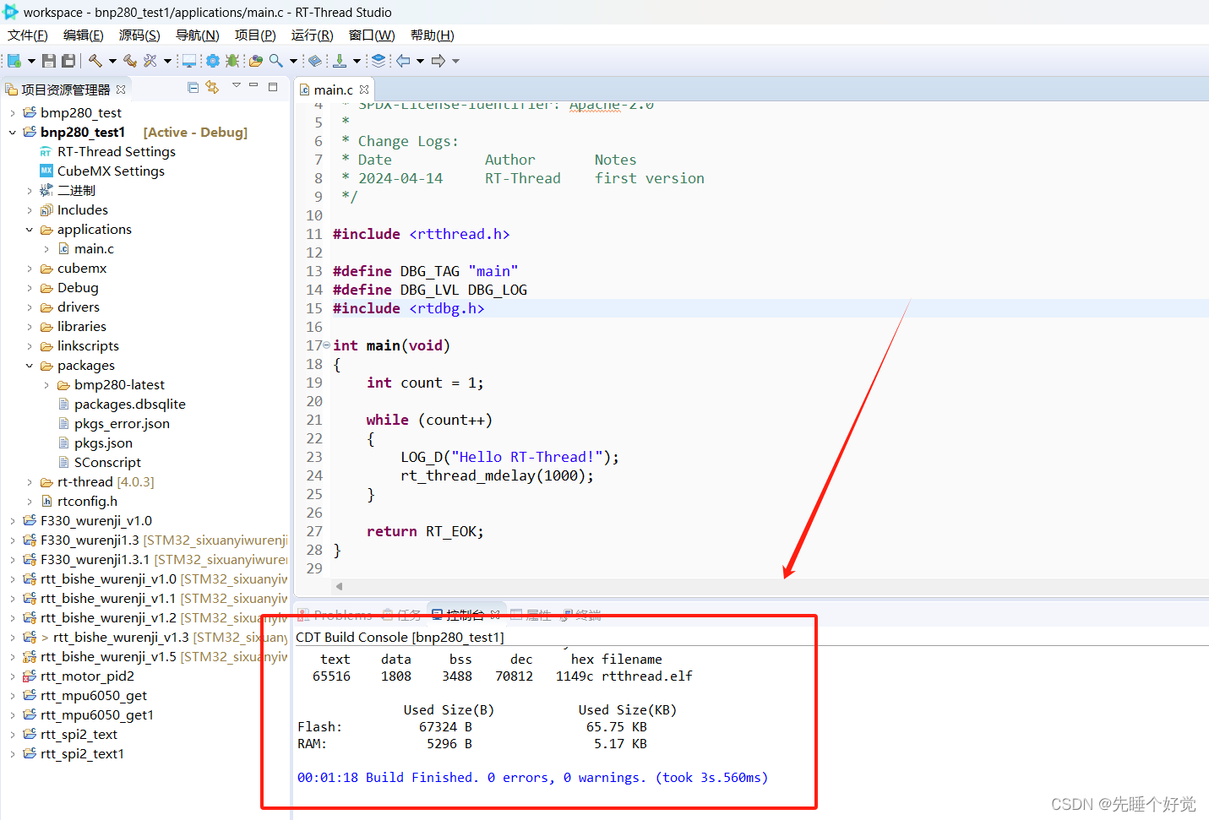Open the blue book documentation icon
Image resolution: width=1209 pixels, height=820 pixels.
pos(315,61)
